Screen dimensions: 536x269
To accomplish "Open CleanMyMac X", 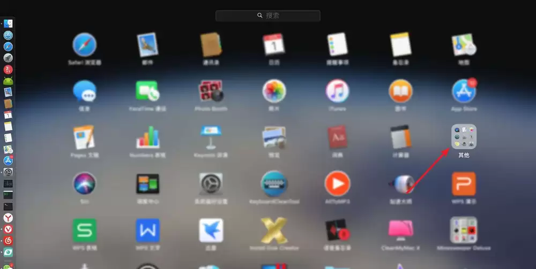I will point(400,230).
